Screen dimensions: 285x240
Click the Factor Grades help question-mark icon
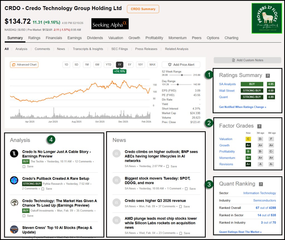pos(259,126)
